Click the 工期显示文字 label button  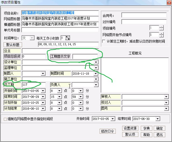[60, 56]
